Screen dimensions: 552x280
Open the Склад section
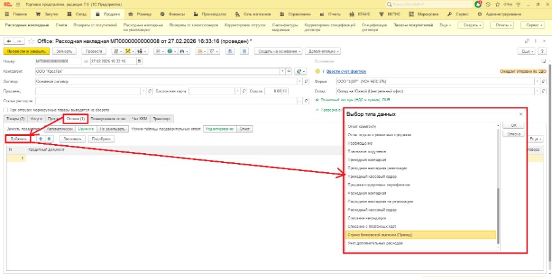coord(77,15)
